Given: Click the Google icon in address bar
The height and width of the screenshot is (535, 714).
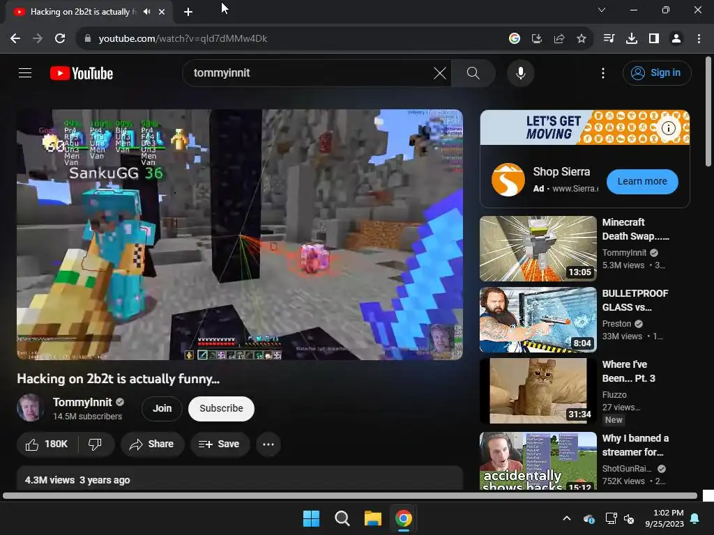Looking at the screenshot, I should point(515,39).
